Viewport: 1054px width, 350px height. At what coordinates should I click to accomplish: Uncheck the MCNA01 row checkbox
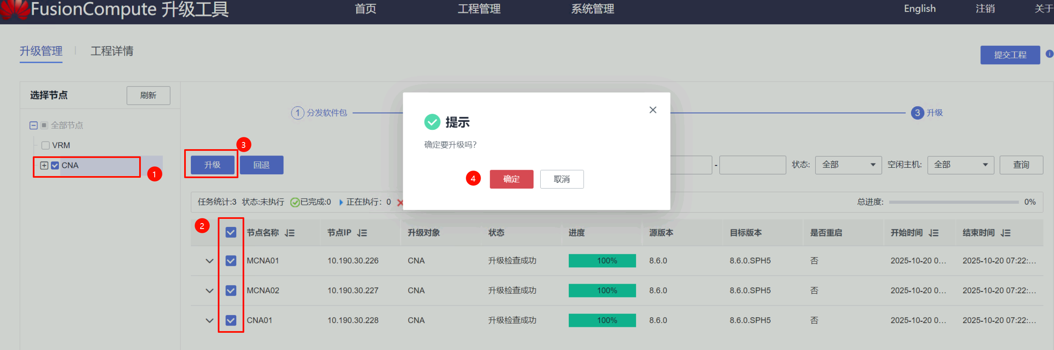click(231, 261)
